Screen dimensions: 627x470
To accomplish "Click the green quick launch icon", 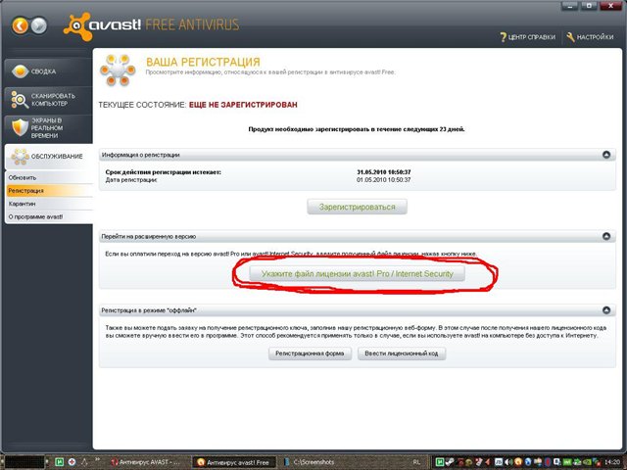I will tap(59, 462).
